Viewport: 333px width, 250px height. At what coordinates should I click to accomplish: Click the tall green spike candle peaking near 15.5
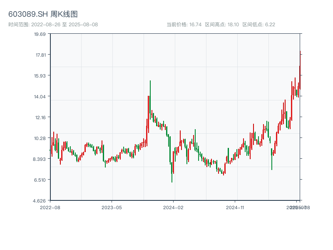[150, 100]
